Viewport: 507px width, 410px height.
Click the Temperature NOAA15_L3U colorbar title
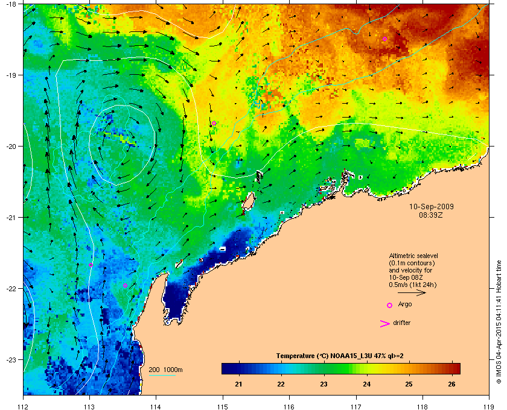[x=340, y=356]
